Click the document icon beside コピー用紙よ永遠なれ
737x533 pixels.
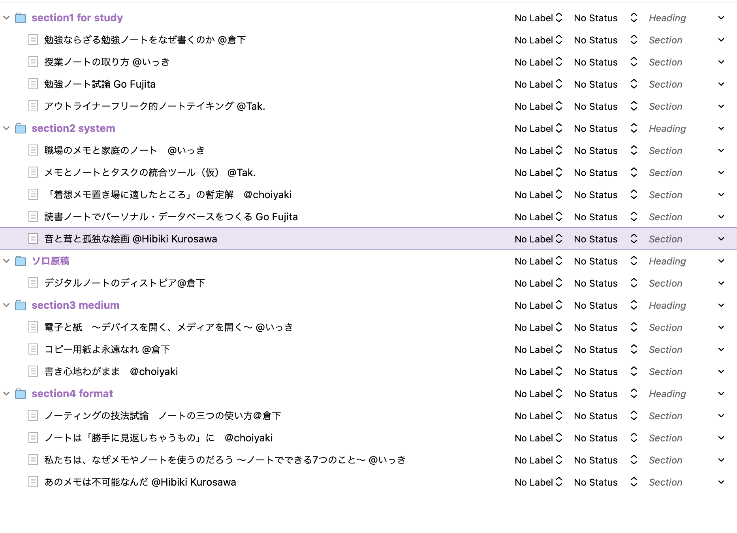tap(33, 349)
